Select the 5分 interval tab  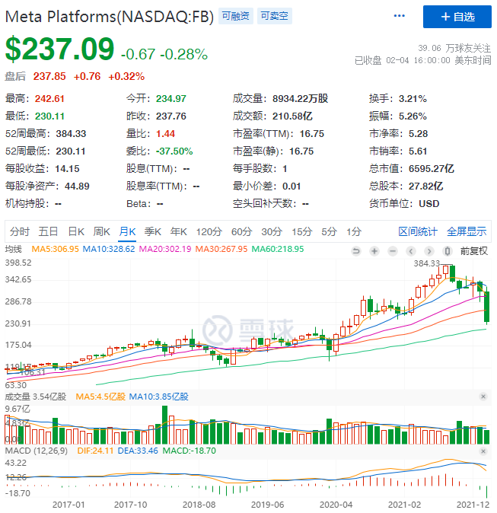(x=329, y=231)
